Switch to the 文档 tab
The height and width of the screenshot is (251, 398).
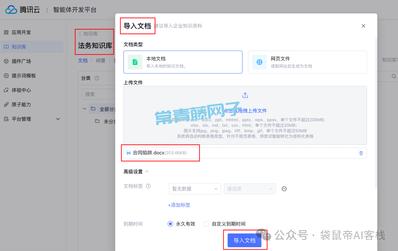(x=83, y=61)
